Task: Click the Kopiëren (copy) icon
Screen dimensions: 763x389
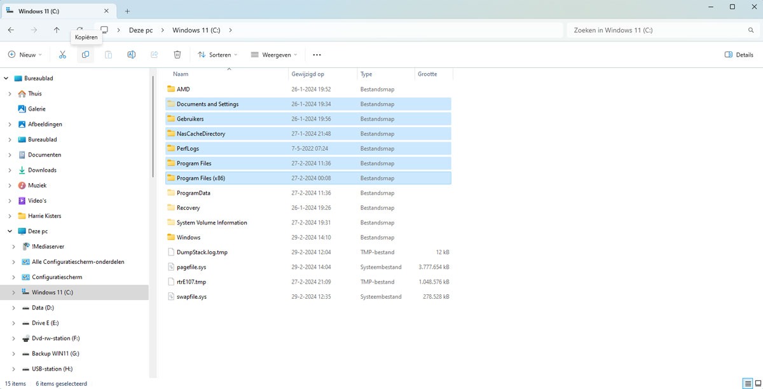Action: [85, 54]
